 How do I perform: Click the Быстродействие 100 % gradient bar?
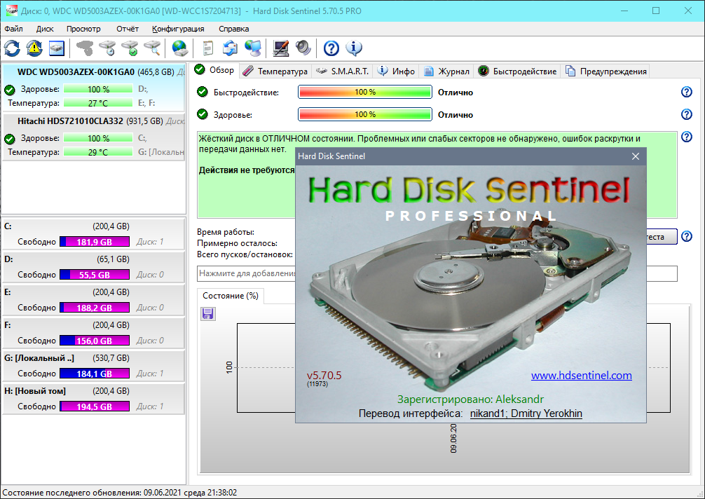tap(365, 92)
